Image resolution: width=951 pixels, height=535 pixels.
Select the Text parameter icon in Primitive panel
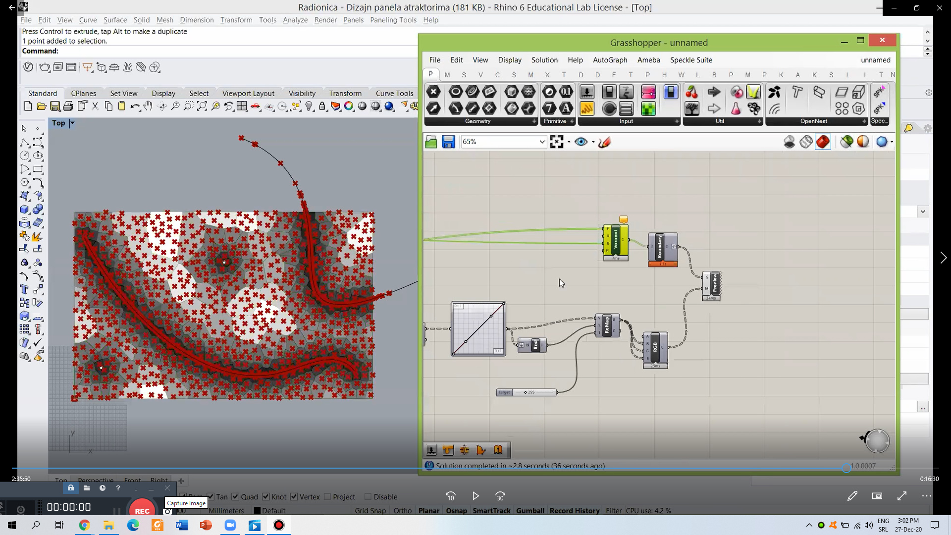566,108
